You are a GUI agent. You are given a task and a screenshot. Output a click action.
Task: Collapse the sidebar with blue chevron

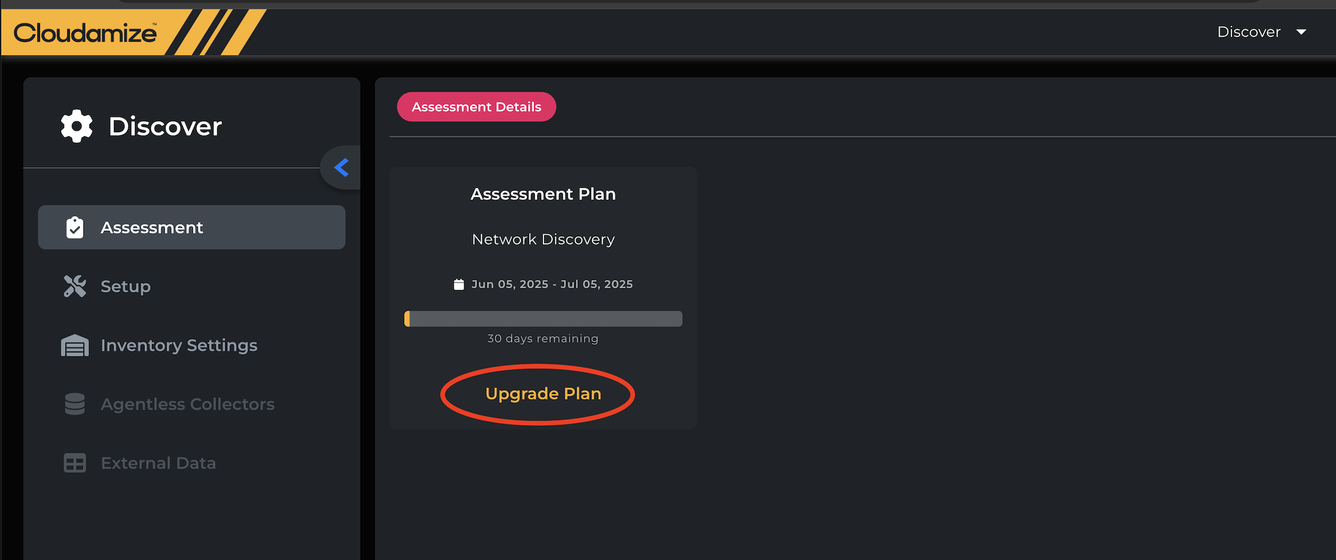tap(341, 167)
